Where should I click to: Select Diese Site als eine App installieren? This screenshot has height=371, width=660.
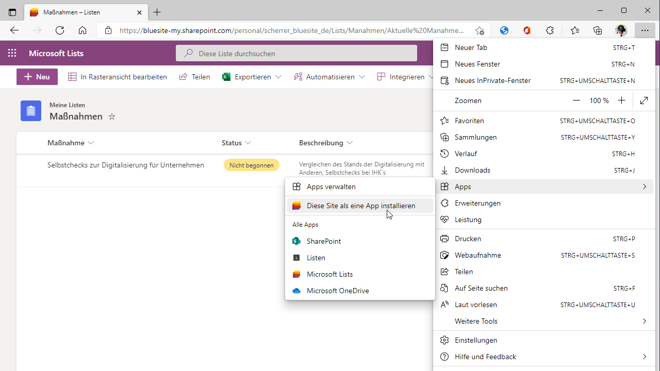pyautogui.click(x=360, y=206)
